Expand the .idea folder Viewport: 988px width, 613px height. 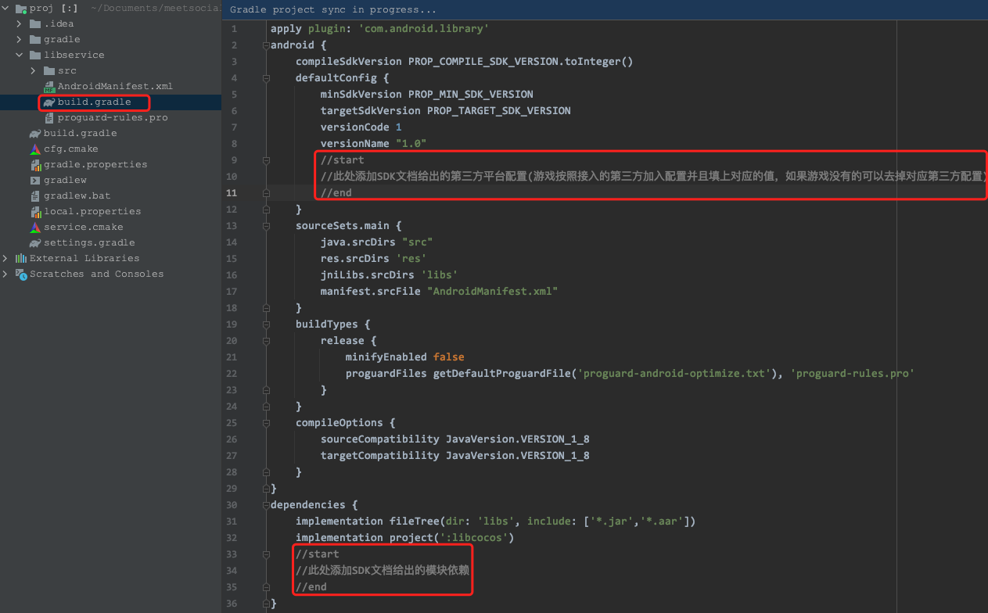coord(20,23)
